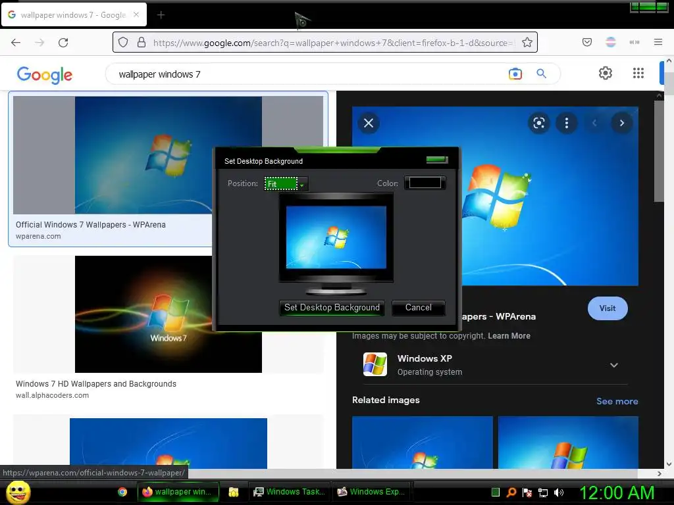Activate the Firefox wallpaper taskbar item
The height and width of the screenshot is (505, 674).
(x=178, y=492)
